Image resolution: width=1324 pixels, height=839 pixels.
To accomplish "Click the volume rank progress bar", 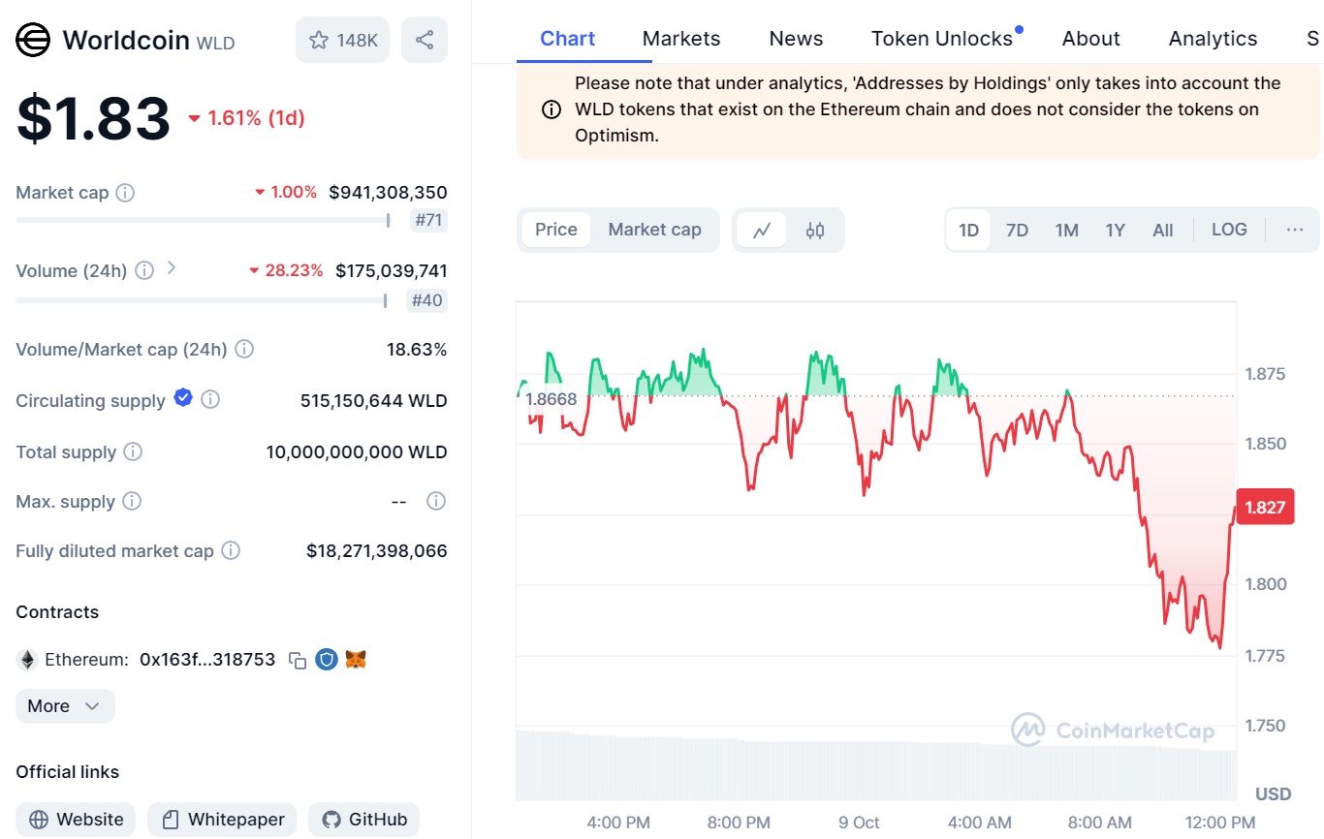I will (201, 300).
